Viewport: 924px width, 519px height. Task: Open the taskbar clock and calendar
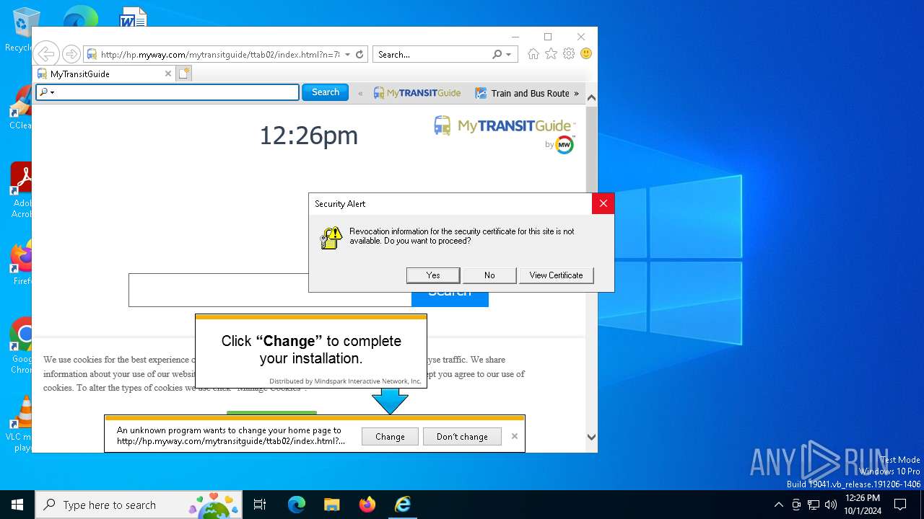pos(863,505)
